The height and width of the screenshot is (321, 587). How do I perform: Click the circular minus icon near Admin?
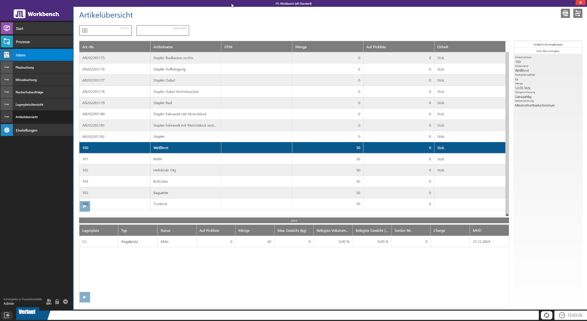click(65, 302)
